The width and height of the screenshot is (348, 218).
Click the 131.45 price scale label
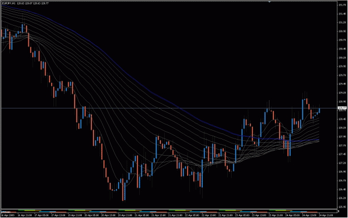(x=342, y=14)
